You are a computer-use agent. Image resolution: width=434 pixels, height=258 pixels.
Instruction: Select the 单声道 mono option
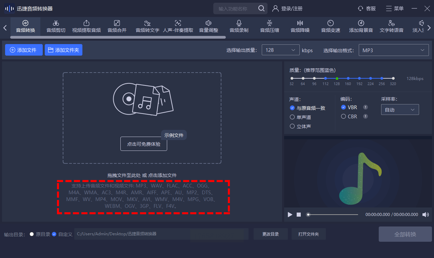pos(300,117)
